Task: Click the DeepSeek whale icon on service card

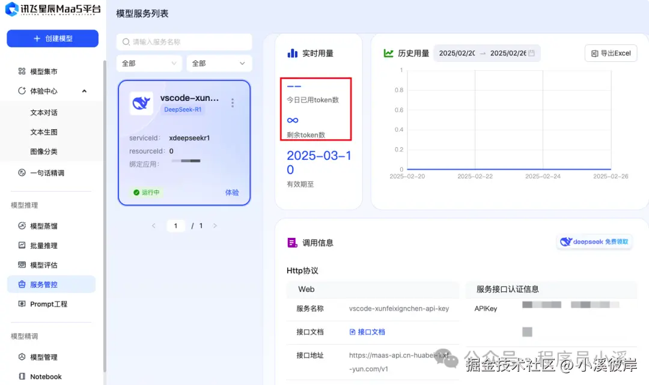Action: (x=141, y=103)
